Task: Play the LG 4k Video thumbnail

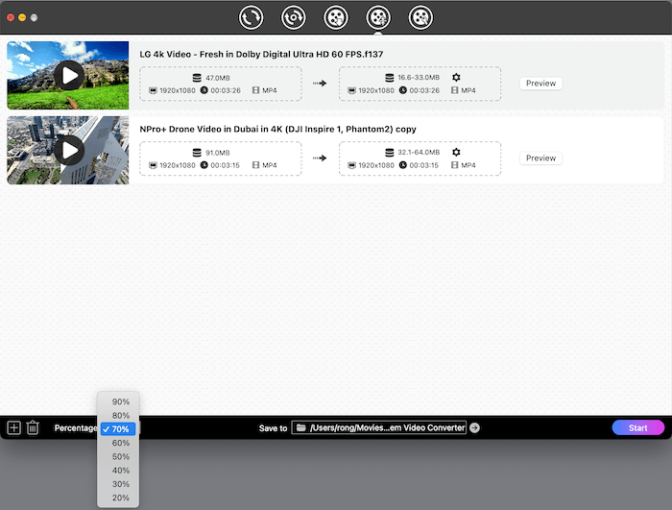Action: (x=68, y=75)
